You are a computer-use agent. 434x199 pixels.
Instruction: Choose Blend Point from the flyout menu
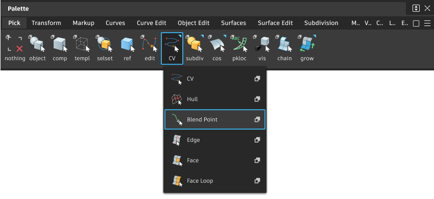click(215, 119)
